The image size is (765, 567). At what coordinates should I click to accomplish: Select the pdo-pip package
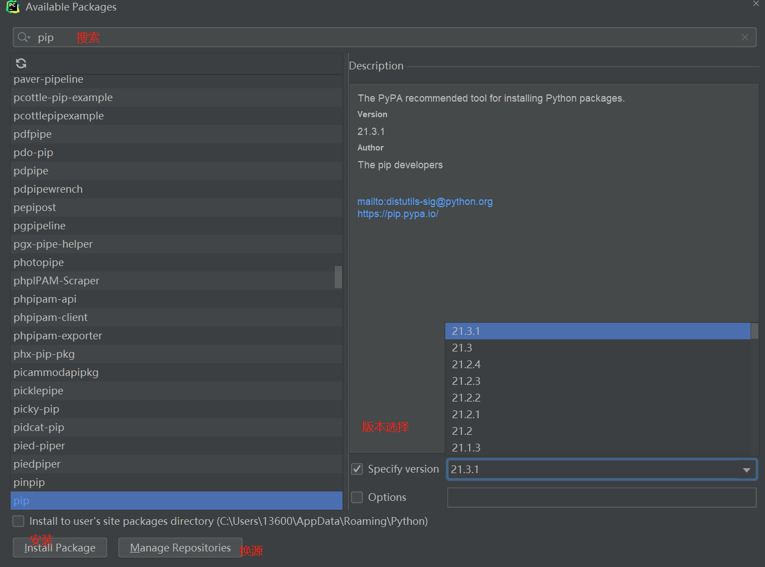[x=177, y=153]
